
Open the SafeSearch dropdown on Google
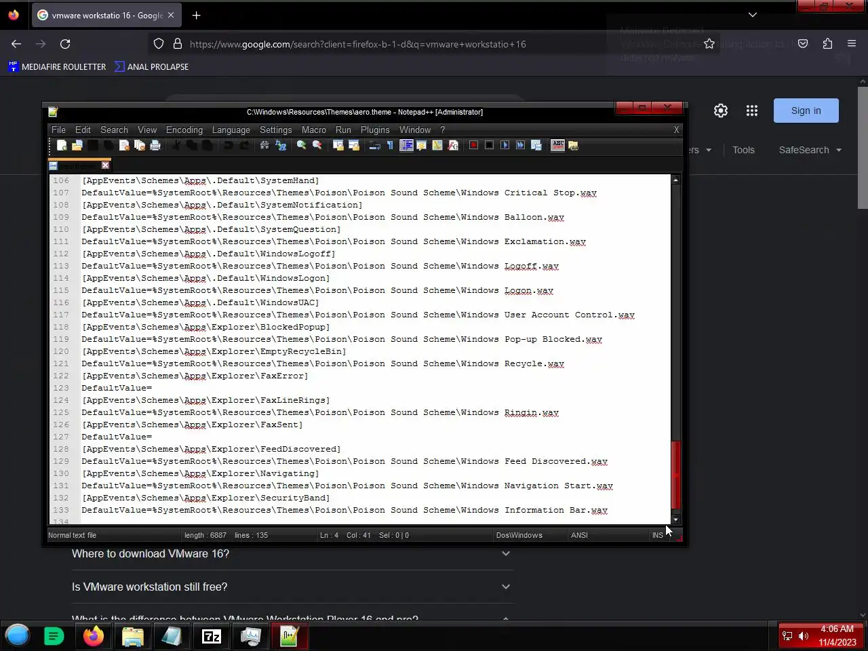810,150
